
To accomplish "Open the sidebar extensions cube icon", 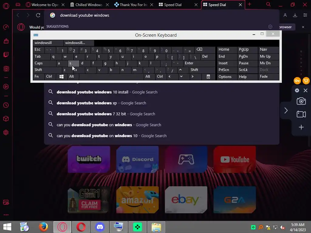I will [6, 119].
